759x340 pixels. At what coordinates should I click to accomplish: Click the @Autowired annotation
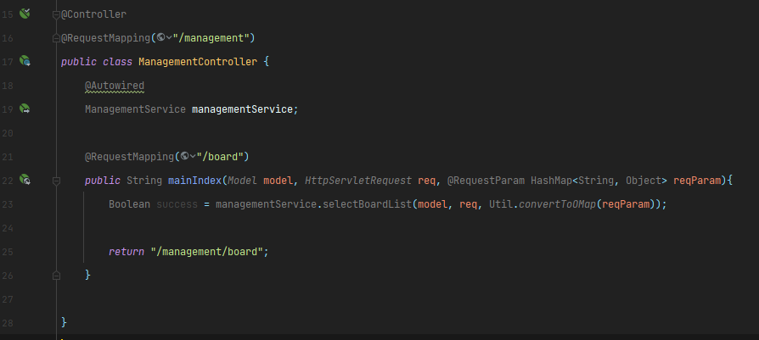click(115, 86)
